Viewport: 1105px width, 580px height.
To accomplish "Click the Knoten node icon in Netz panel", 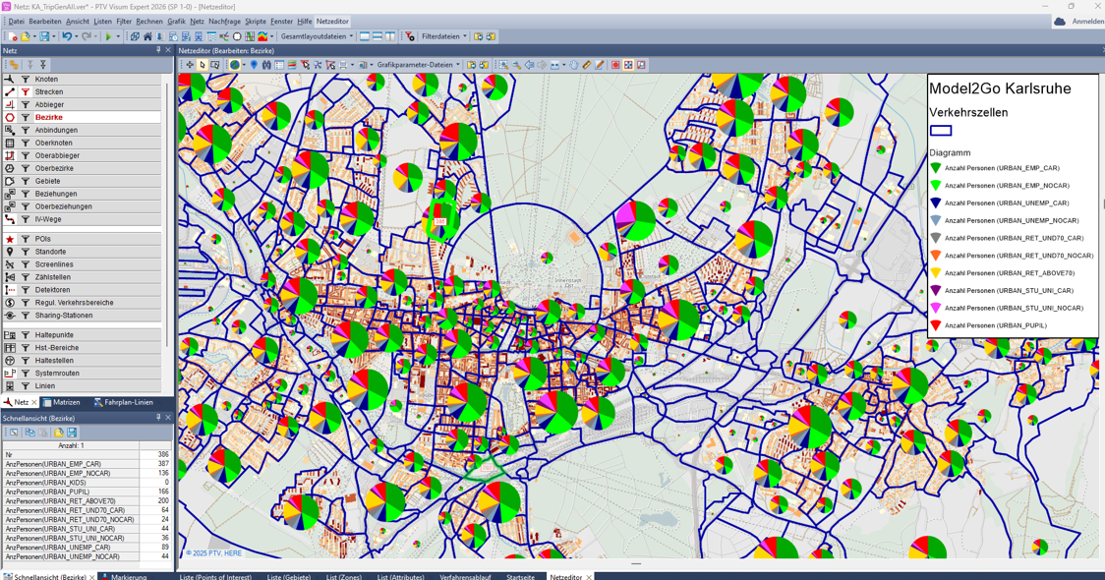I will 10,80.
